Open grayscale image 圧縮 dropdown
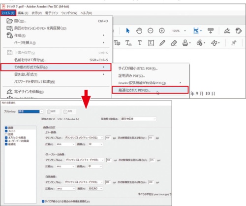Viewport: 246px width, 206px height. point(65,167)
